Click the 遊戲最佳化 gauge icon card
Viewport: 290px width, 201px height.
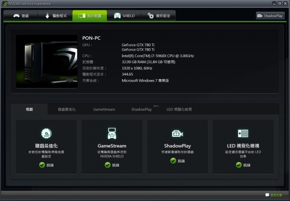coord(46,133)
